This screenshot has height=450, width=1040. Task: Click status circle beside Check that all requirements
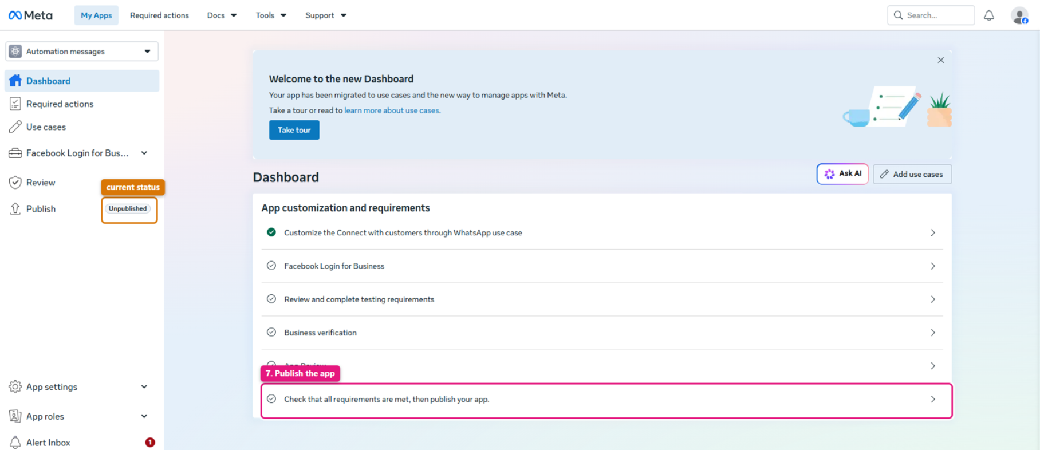point(271,399)
